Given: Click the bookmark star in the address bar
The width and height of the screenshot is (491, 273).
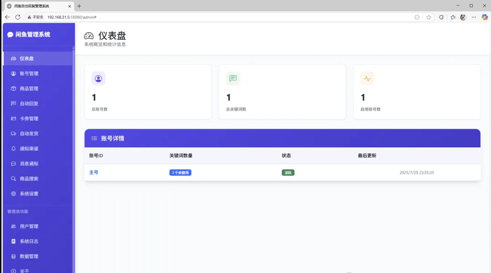Looking at the screenshot, I should (x=429, y=17).
